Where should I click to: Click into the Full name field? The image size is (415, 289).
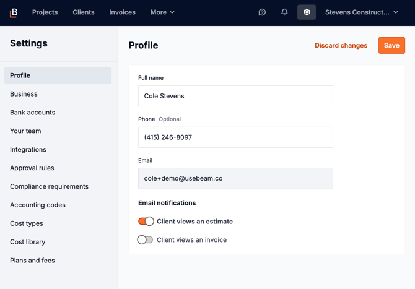(235, 96)
